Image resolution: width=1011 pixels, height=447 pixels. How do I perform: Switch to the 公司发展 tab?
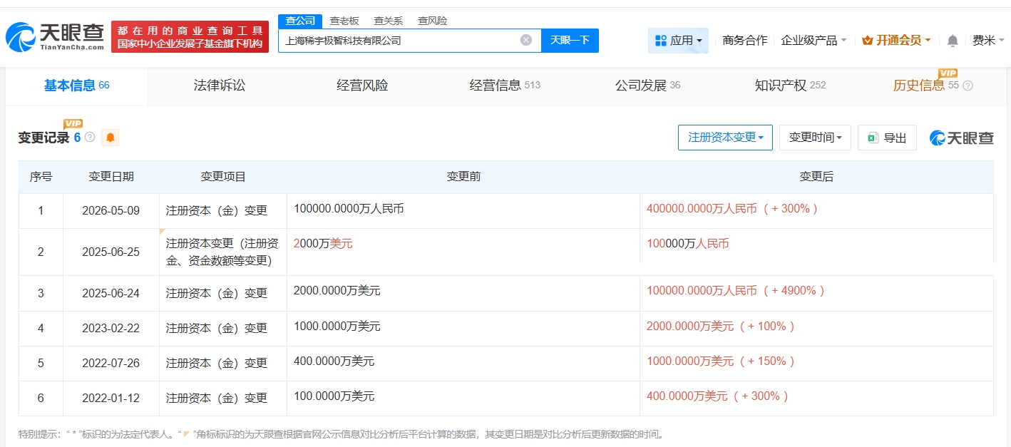click(x=647, y=86)
